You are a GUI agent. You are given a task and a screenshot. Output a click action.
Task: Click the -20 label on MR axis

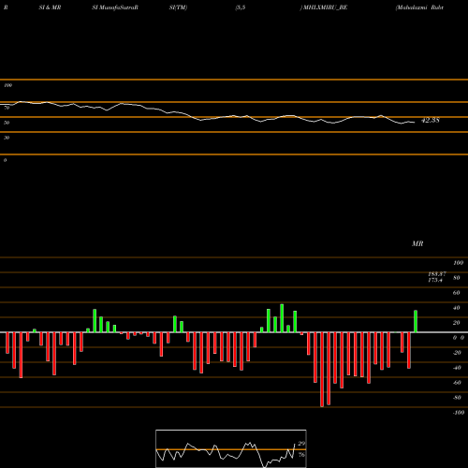pos(457,353)
